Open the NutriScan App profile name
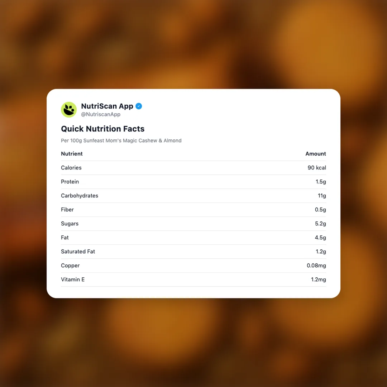The image size is (387, 387). point(107,106)
